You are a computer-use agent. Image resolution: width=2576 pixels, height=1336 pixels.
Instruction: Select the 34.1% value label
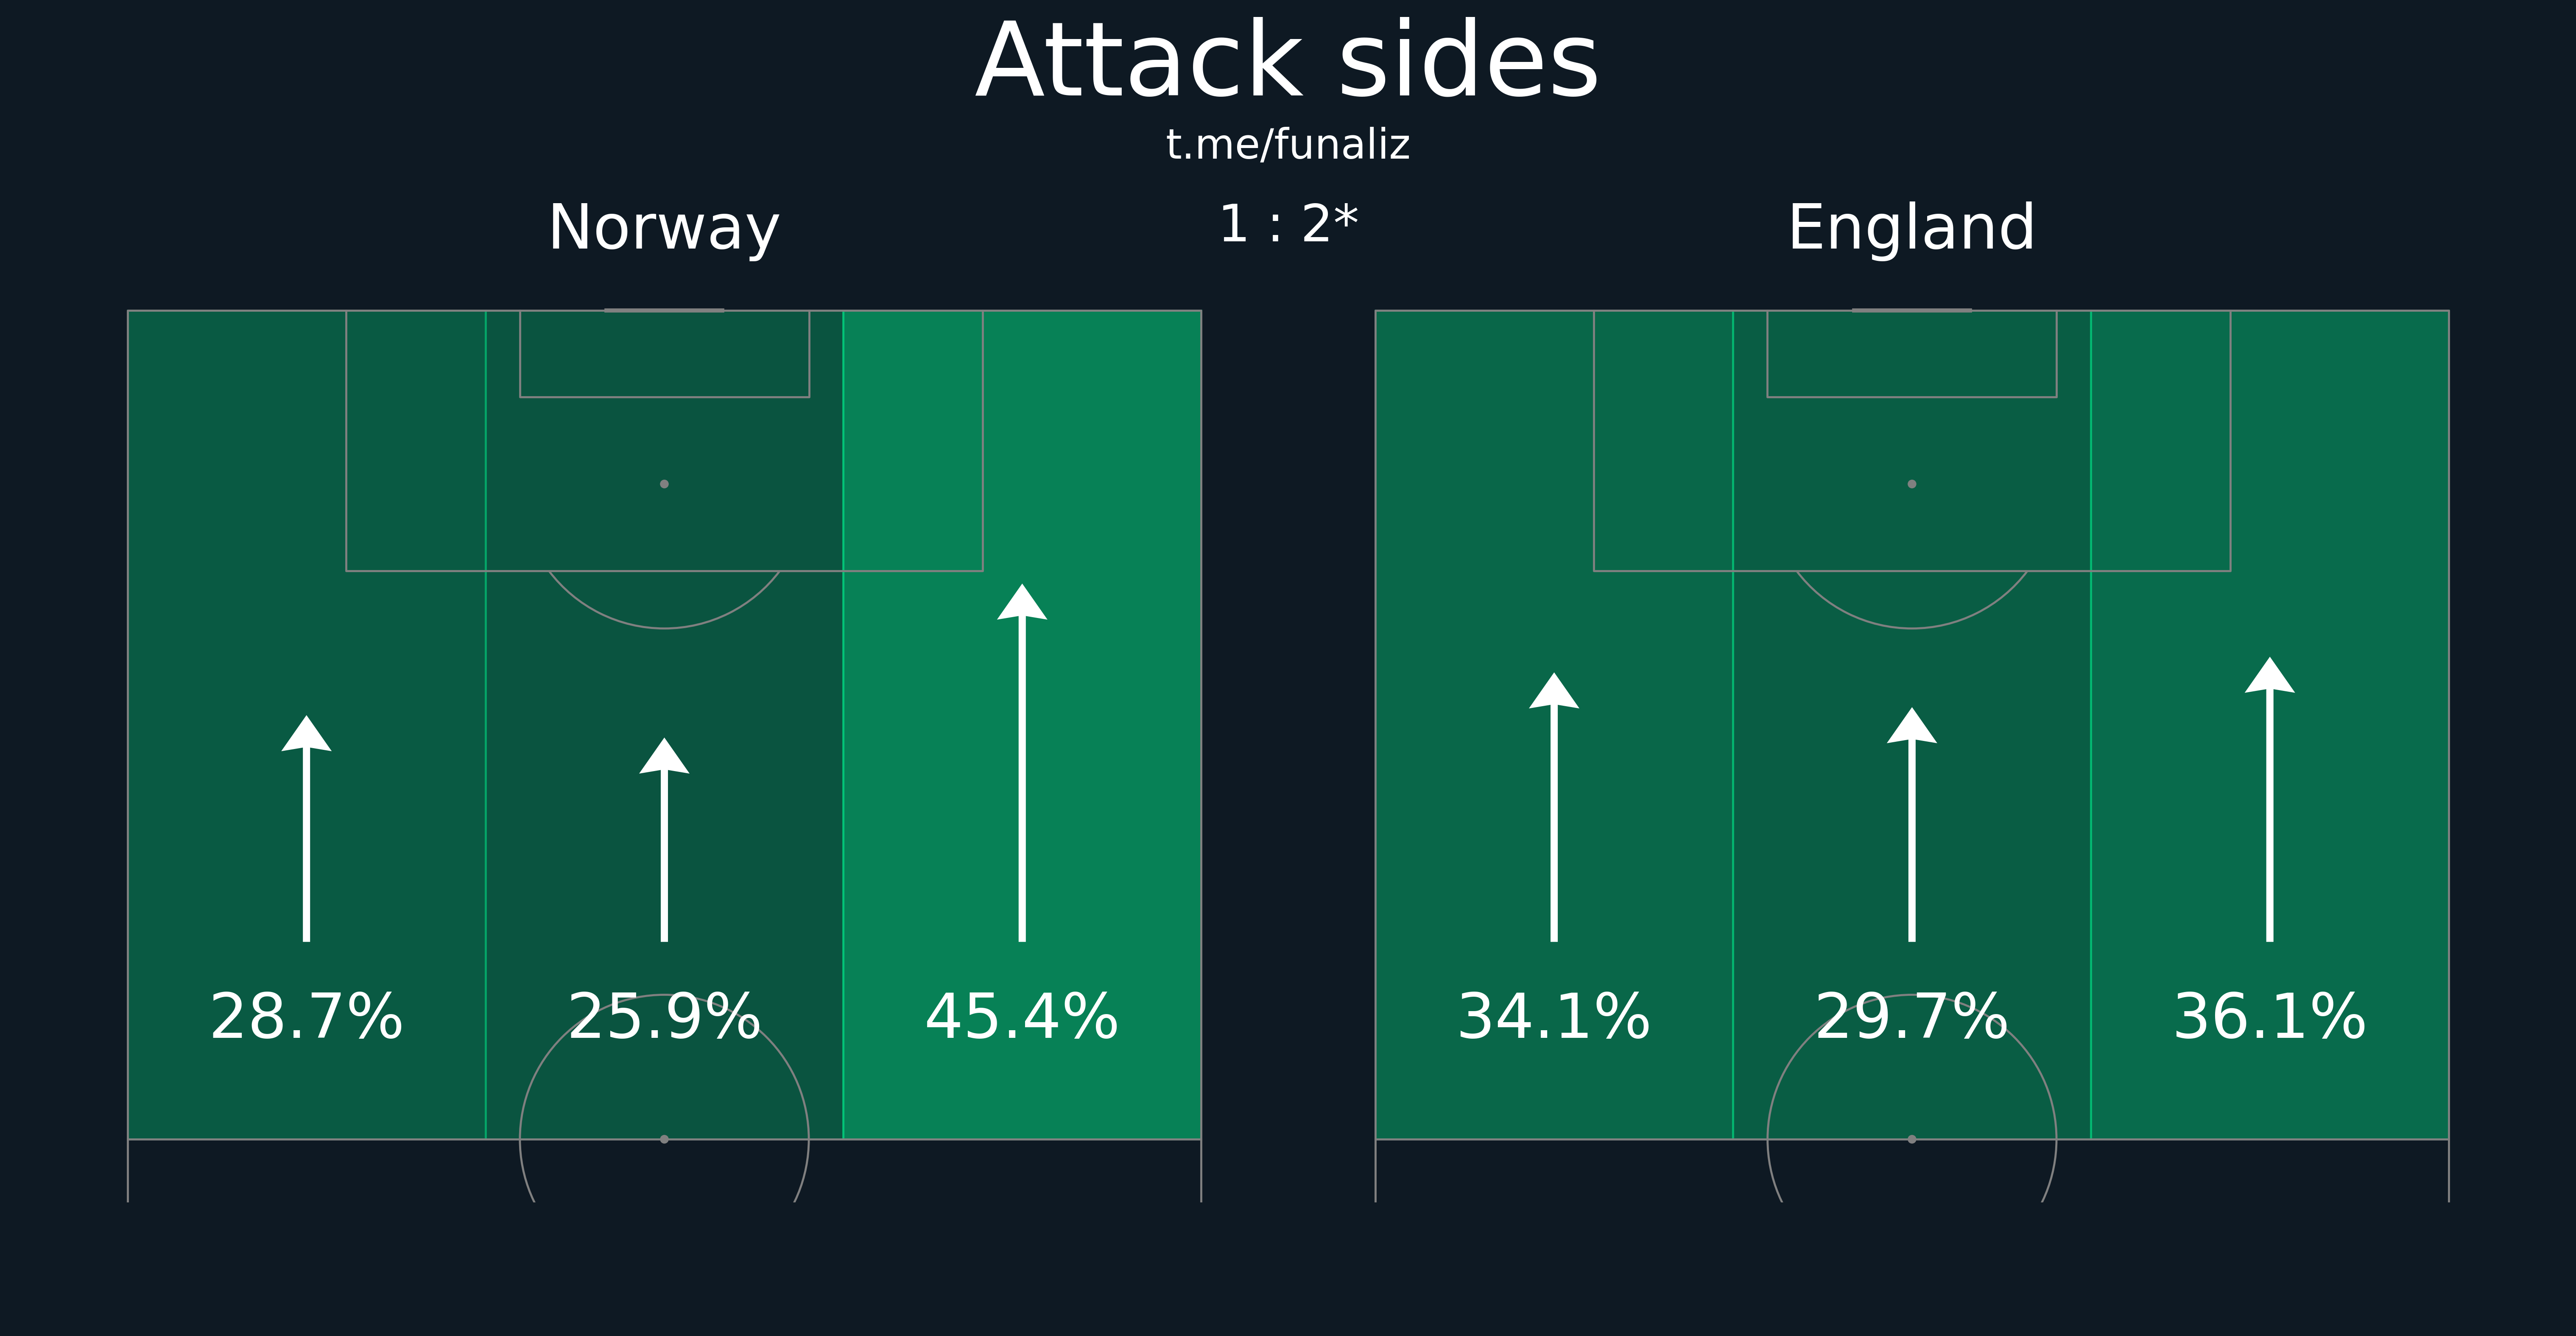1554,1017
